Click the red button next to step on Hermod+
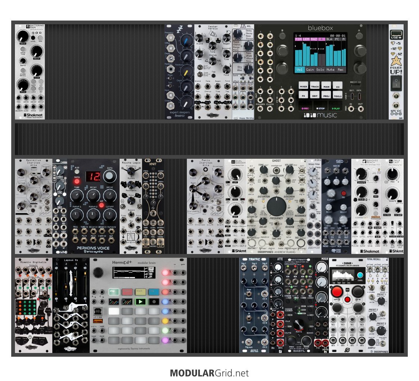The image size is (419, 381). 127,292
